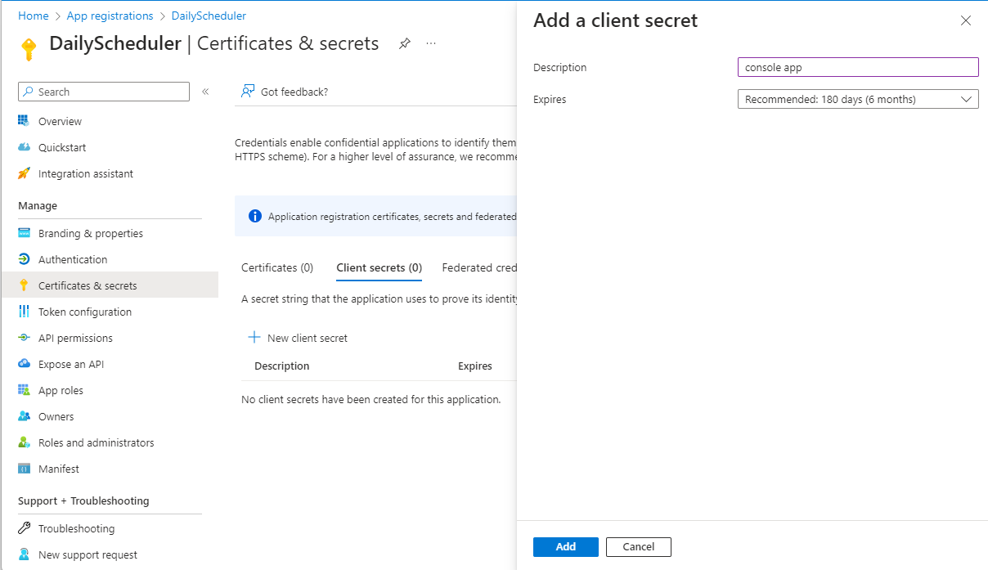Viewport: 988px width, 570px height.
Task: Click the Manifest icon
Action: [24, 469]
